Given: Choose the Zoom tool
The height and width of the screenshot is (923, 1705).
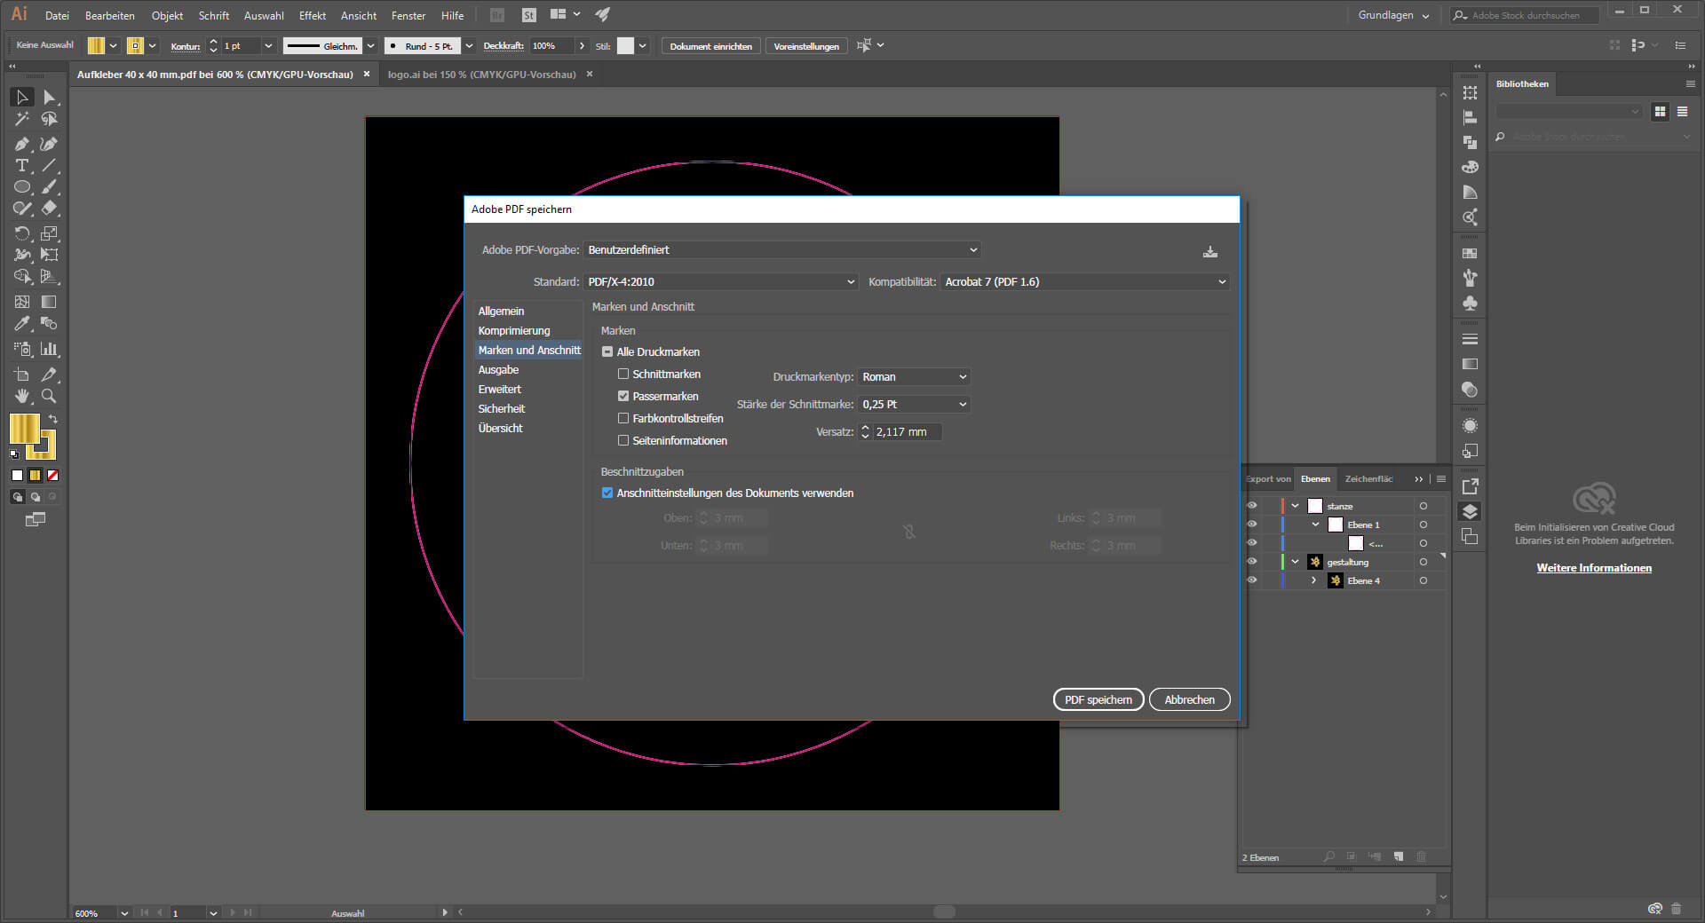Looking at the screenshot, I should click(x=49, y=397).
